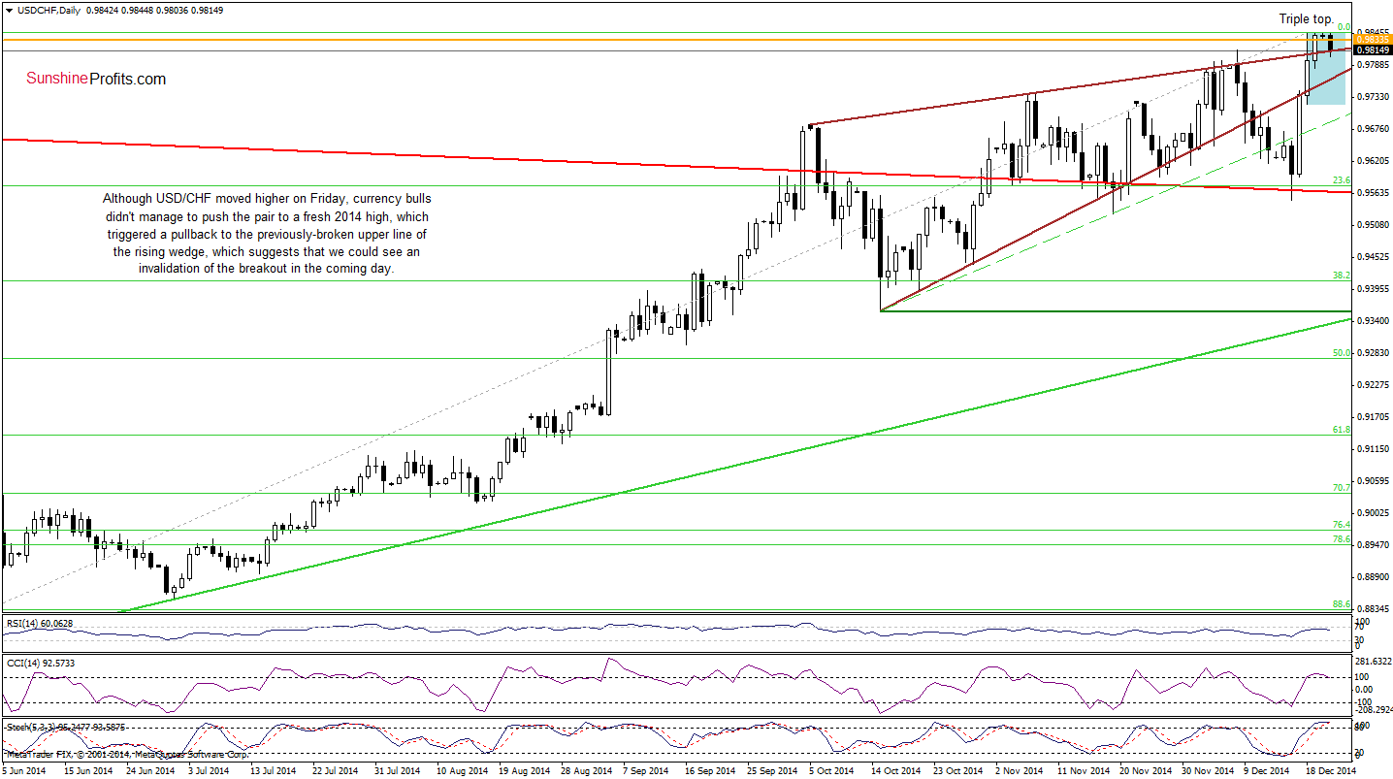Click the 0.96760 price axis label

click(x=1374, y=129)
